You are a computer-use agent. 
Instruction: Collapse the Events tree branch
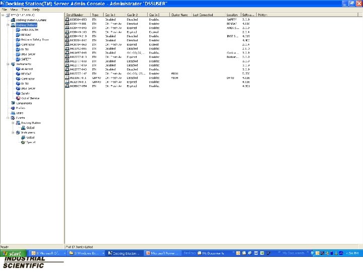click(8, 118)
